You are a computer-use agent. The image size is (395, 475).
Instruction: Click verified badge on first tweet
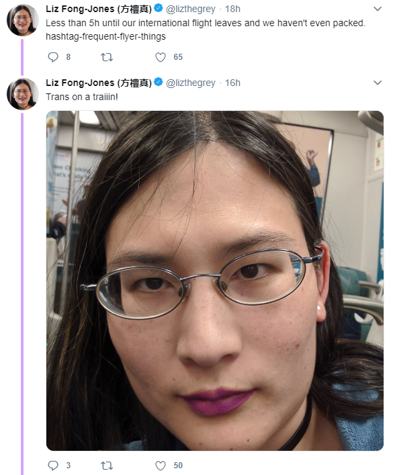click(159, 8)
